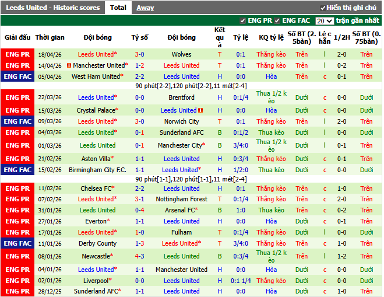Click the ENG FAC badge on Derby County row
Screen dimensions: 384x297
[17, 243]
